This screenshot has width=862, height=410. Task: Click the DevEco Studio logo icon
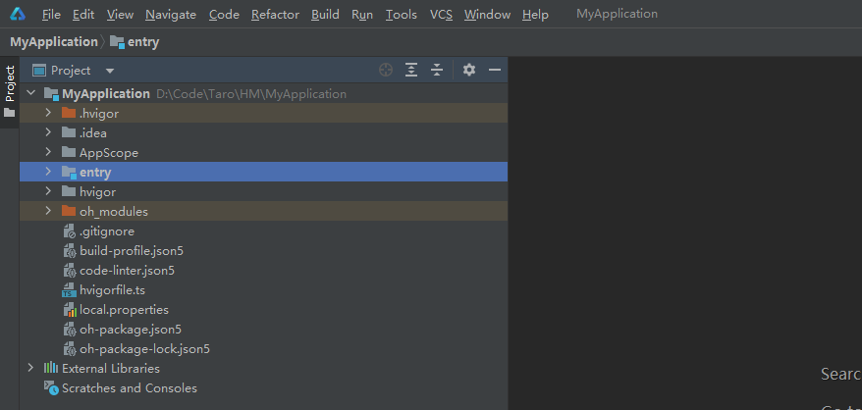(18, 14)
